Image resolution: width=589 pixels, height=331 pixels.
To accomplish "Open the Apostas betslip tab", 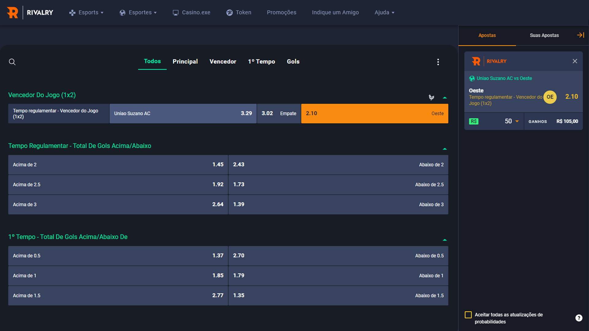I will point(487,35).
